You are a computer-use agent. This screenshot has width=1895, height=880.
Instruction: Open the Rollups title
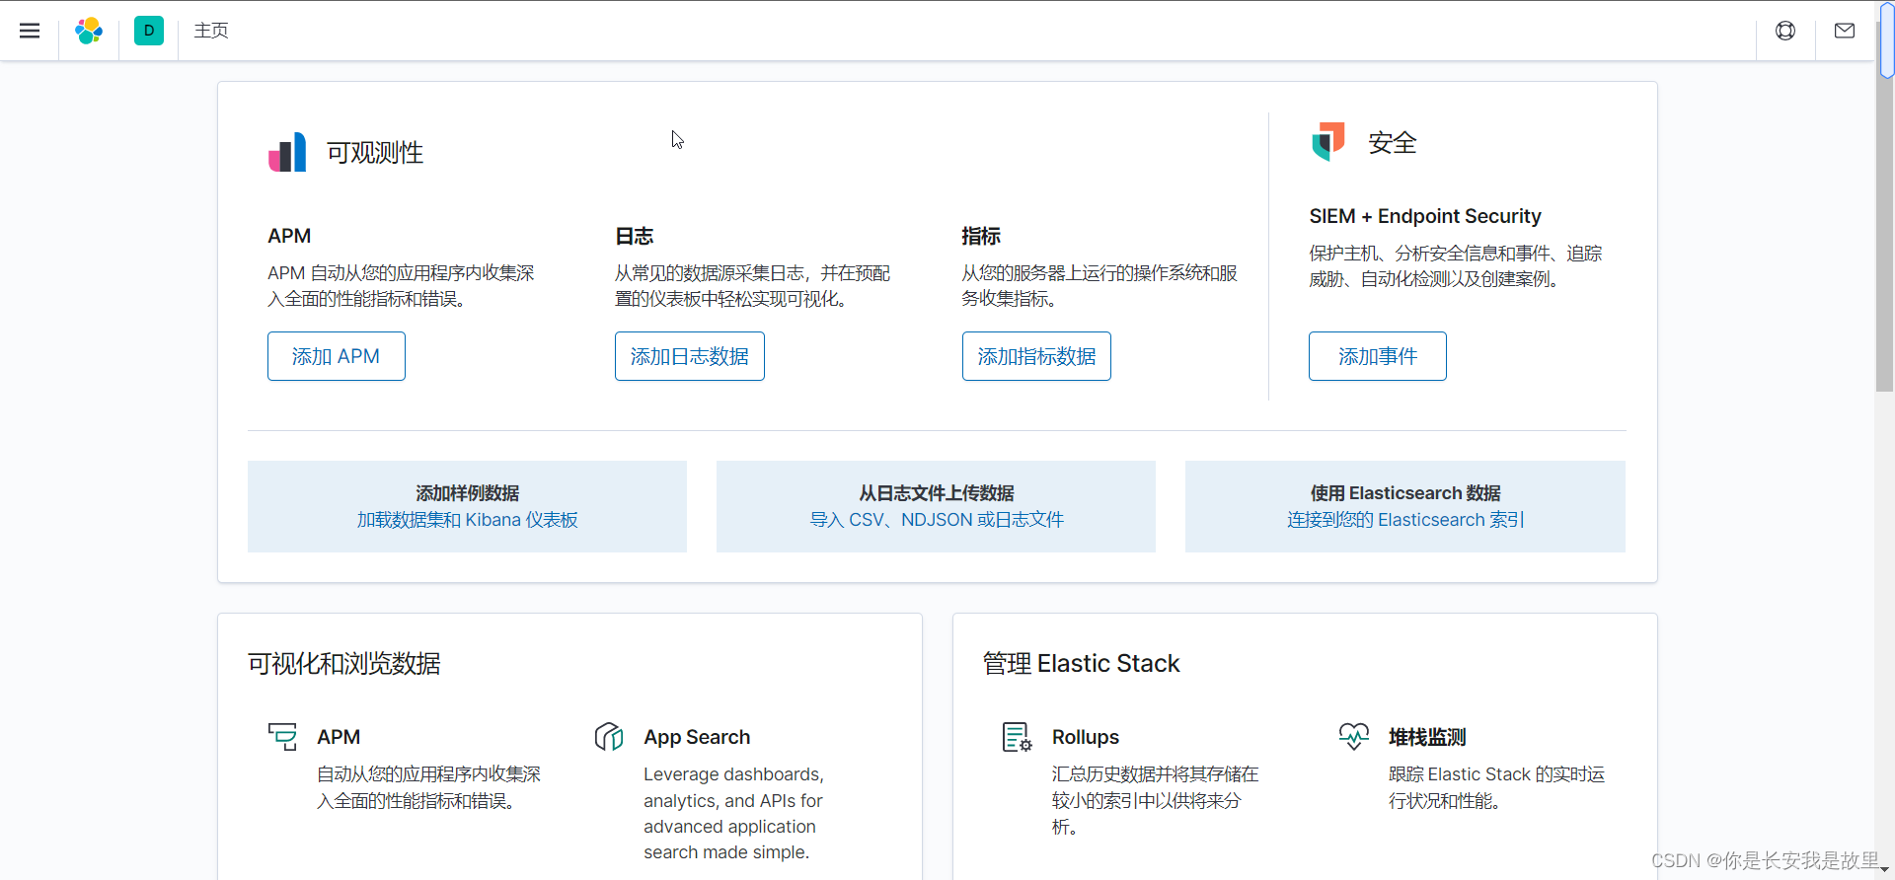pyautogui.click(x=1086, y=737)
